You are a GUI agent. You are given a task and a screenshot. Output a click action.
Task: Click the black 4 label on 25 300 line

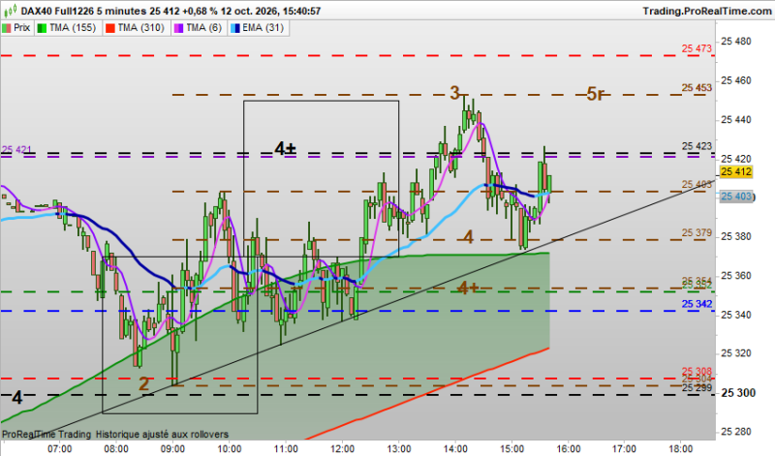(17, 398)
